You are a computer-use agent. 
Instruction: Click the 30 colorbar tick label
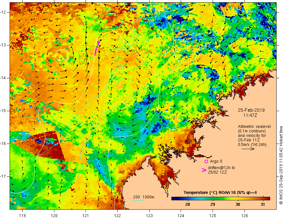click(x=238, y=205)
